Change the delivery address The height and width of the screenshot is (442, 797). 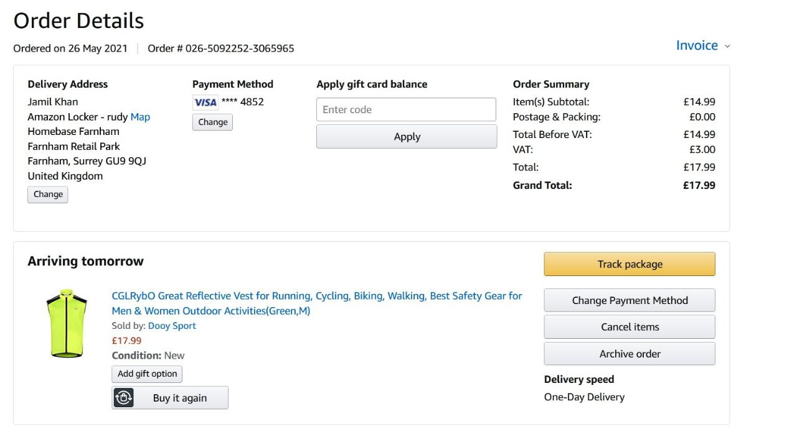[48, 194]
